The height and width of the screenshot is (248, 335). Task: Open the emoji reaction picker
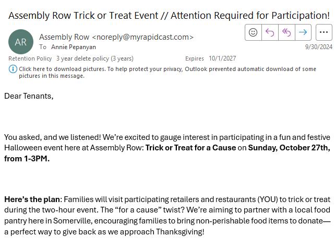253,32
